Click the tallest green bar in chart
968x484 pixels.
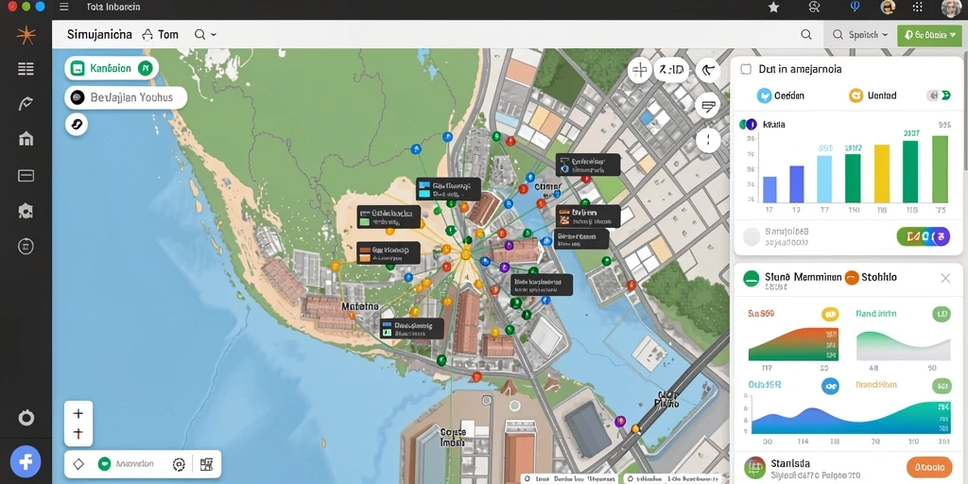[x=940, y=169]
